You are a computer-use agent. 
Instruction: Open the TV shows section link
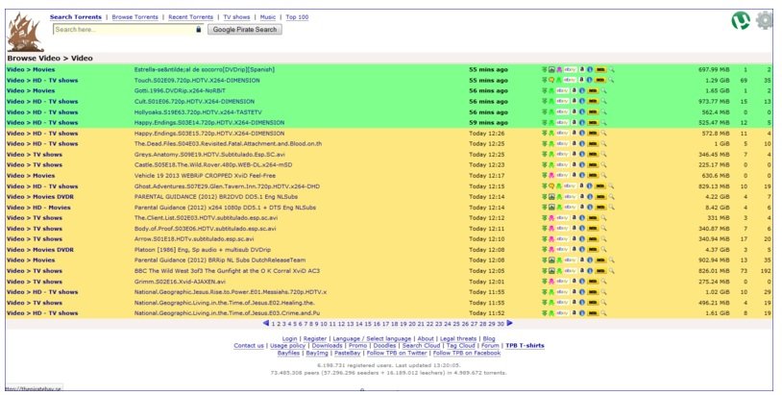coord(235,17)
